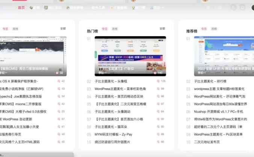This screenshot has width=254, height=157.
Task: Open the WordPress 自动更新 entry
Action: point(16,119)
